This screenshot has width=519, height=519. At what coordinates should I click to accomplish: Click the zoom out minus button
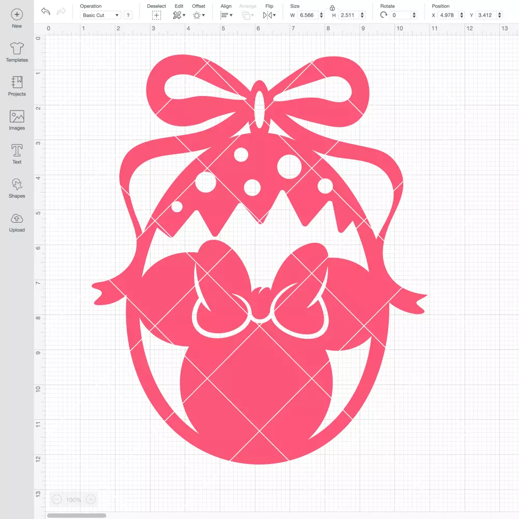tap(57, 499)
